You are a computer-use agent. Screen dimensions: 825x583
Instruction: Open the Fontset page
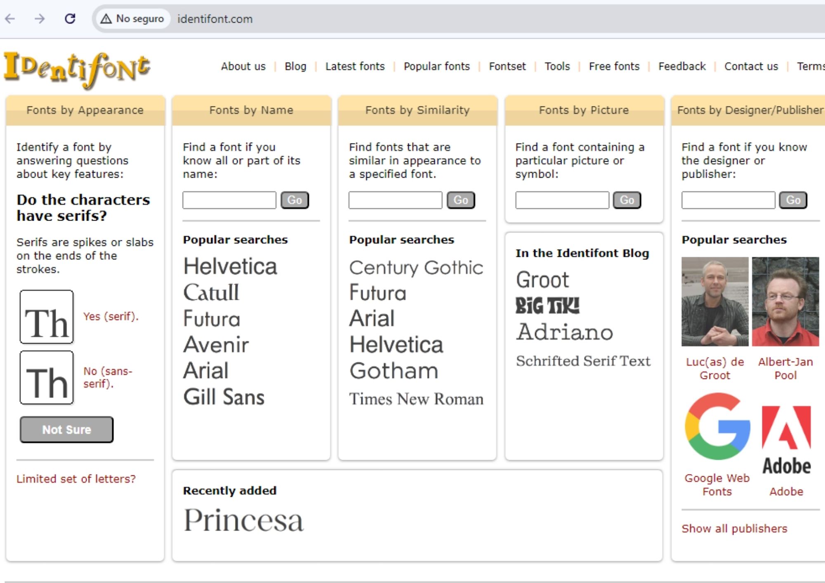pos(507,66)
